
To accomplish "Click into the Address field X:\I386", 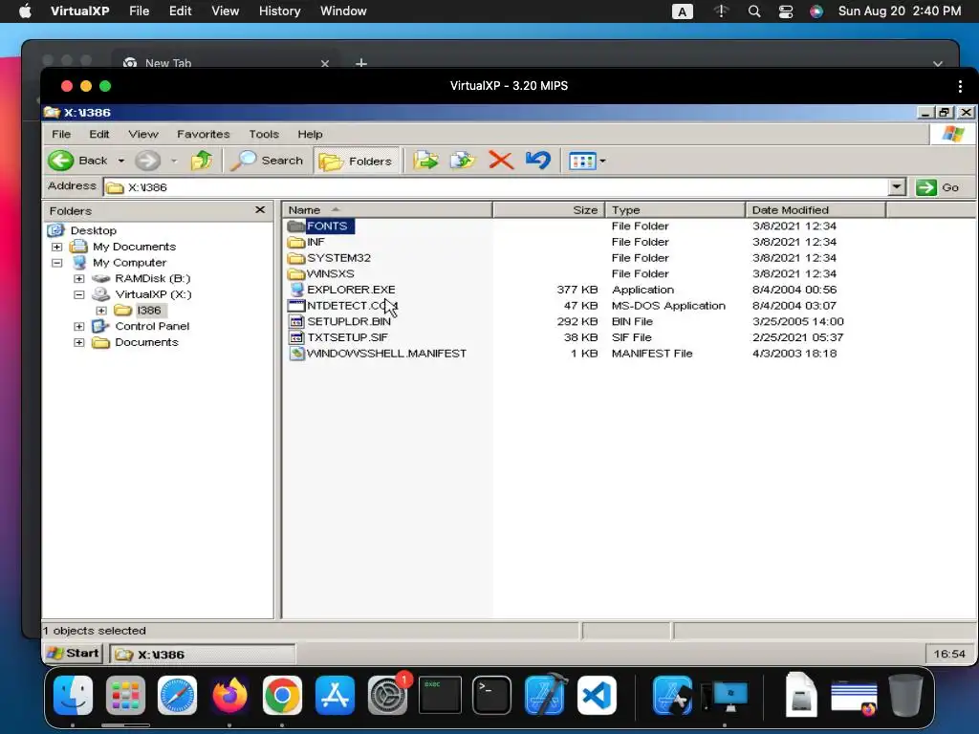I will tap(496, 187).
